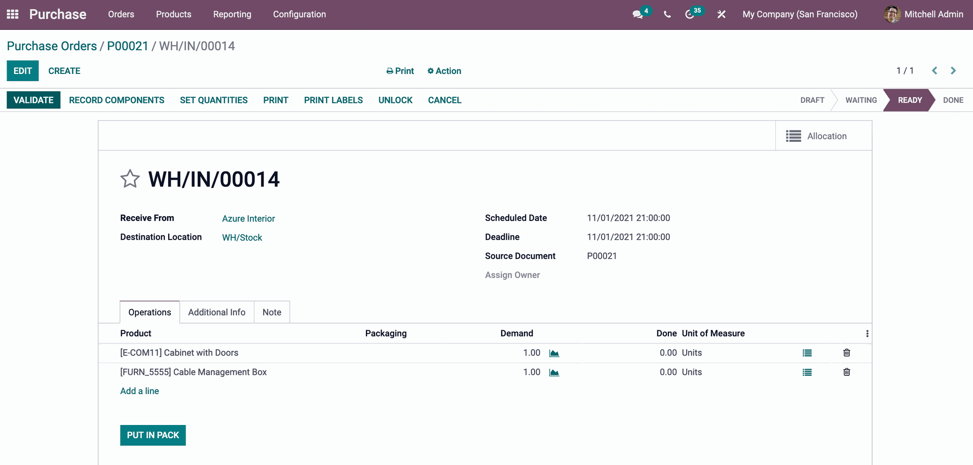Open the Print dropdown
This screenshot has width=973, height=465.
click(400, 71)
